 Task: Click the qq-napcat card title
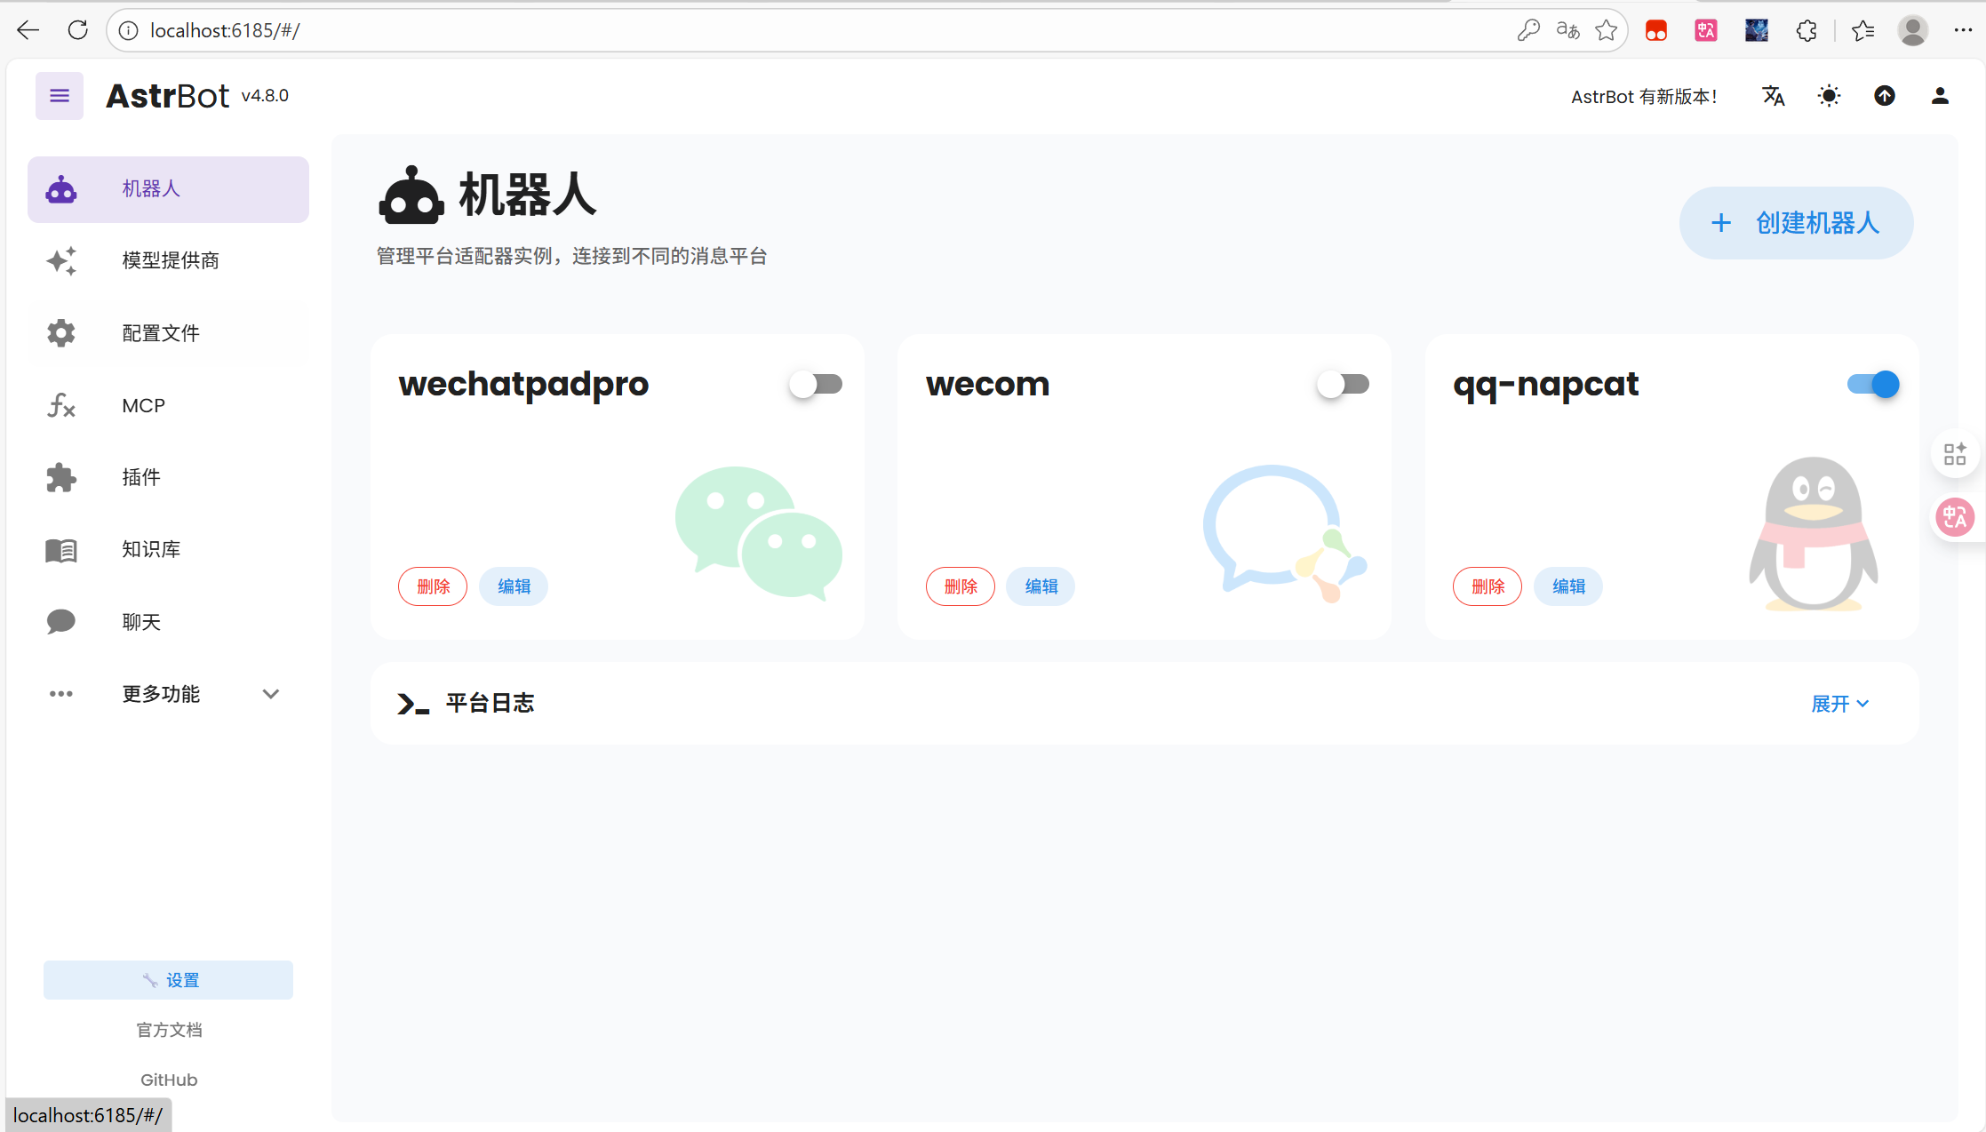(x=1546, y=384)
